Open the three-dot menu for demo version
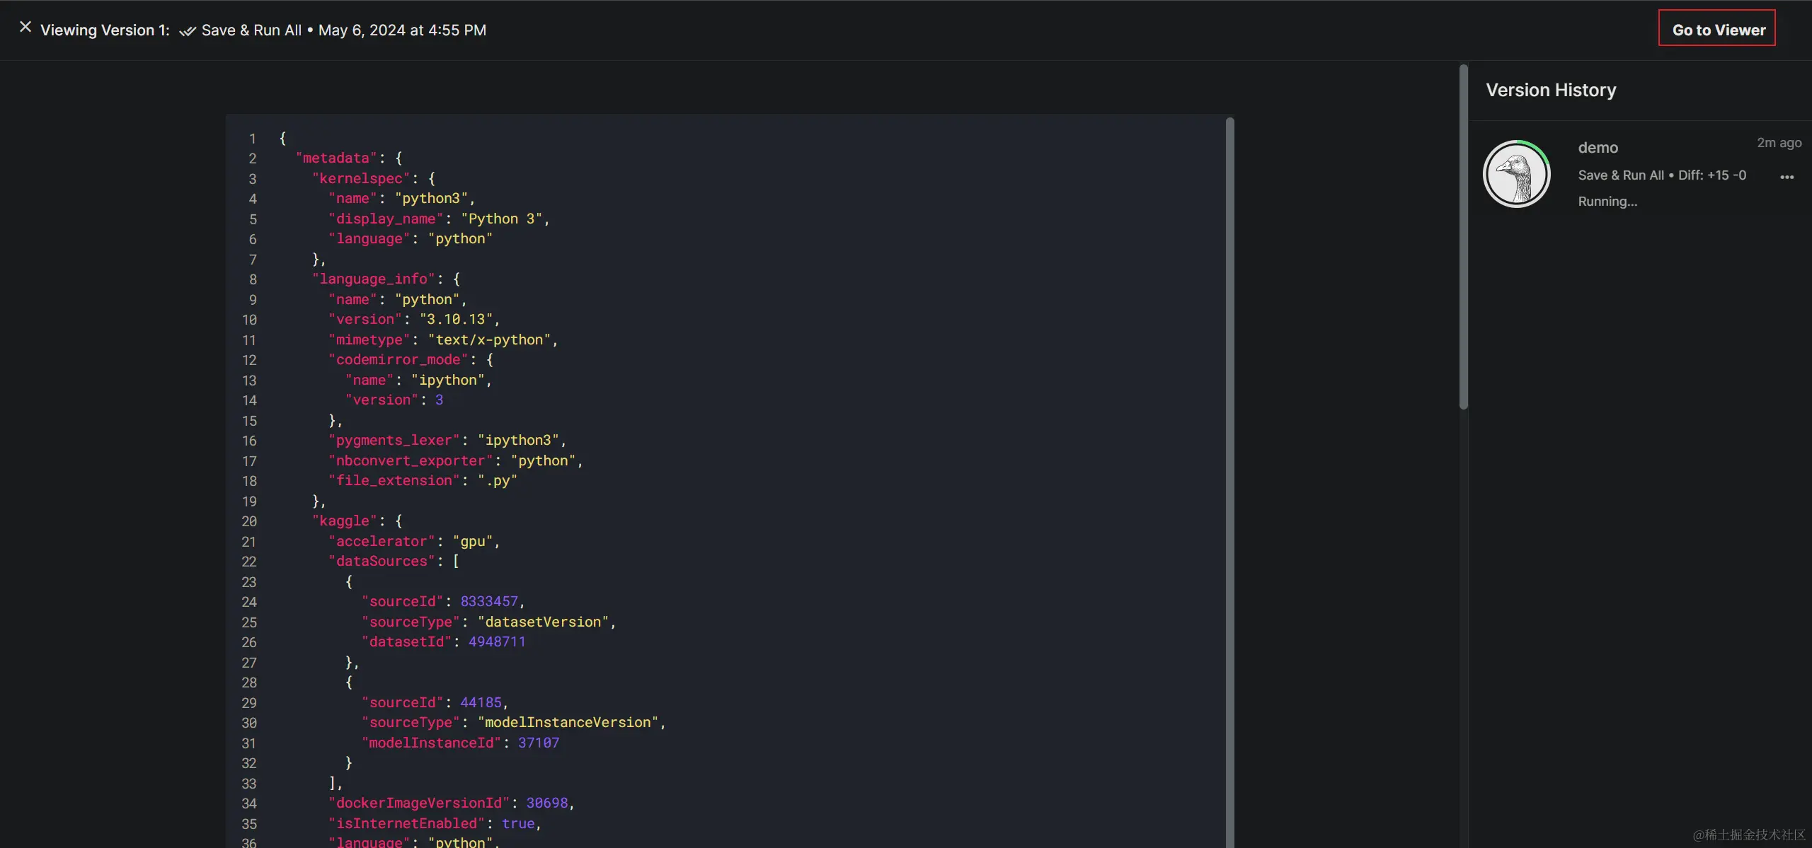Image resolution: width=1812 pixels, height=848 pixels. (1787, 177)
